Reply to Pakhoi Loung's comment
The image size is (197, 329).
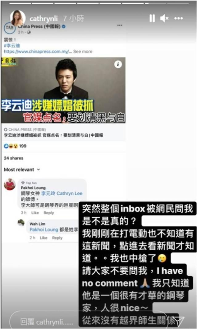pos(49,213)
